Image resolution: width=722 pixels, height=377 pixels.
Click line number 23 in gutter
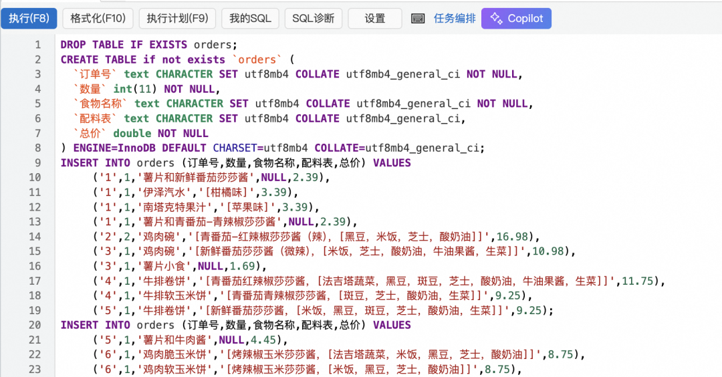(35, 369)
